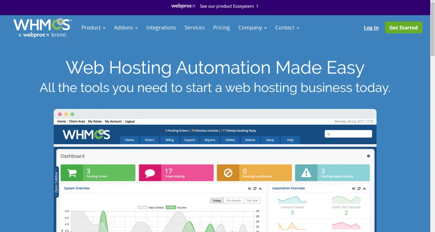Image resolution: width=435 pixels, height=232 pixels.
Task: Click the warning triangle Pending Module Actions icon
Action: (306, 173)
